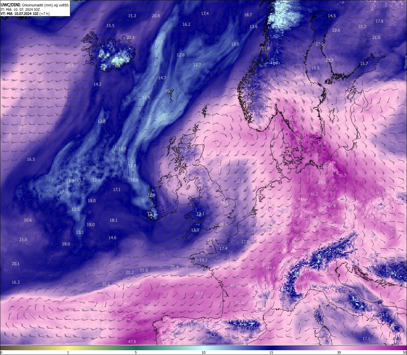407x355 pixels.
Task: Click the 23.7 value label
Action: click(329, 60)
